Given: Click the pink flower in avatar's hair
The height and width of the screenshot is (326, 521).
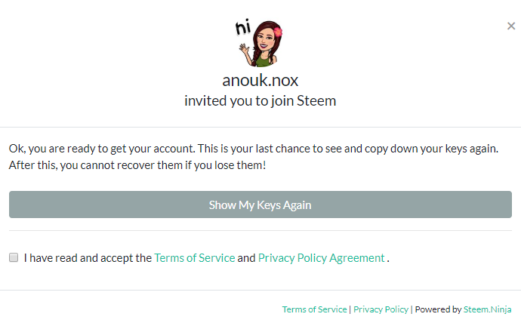Looking at the screenshot, I should (x=278, y=32).
